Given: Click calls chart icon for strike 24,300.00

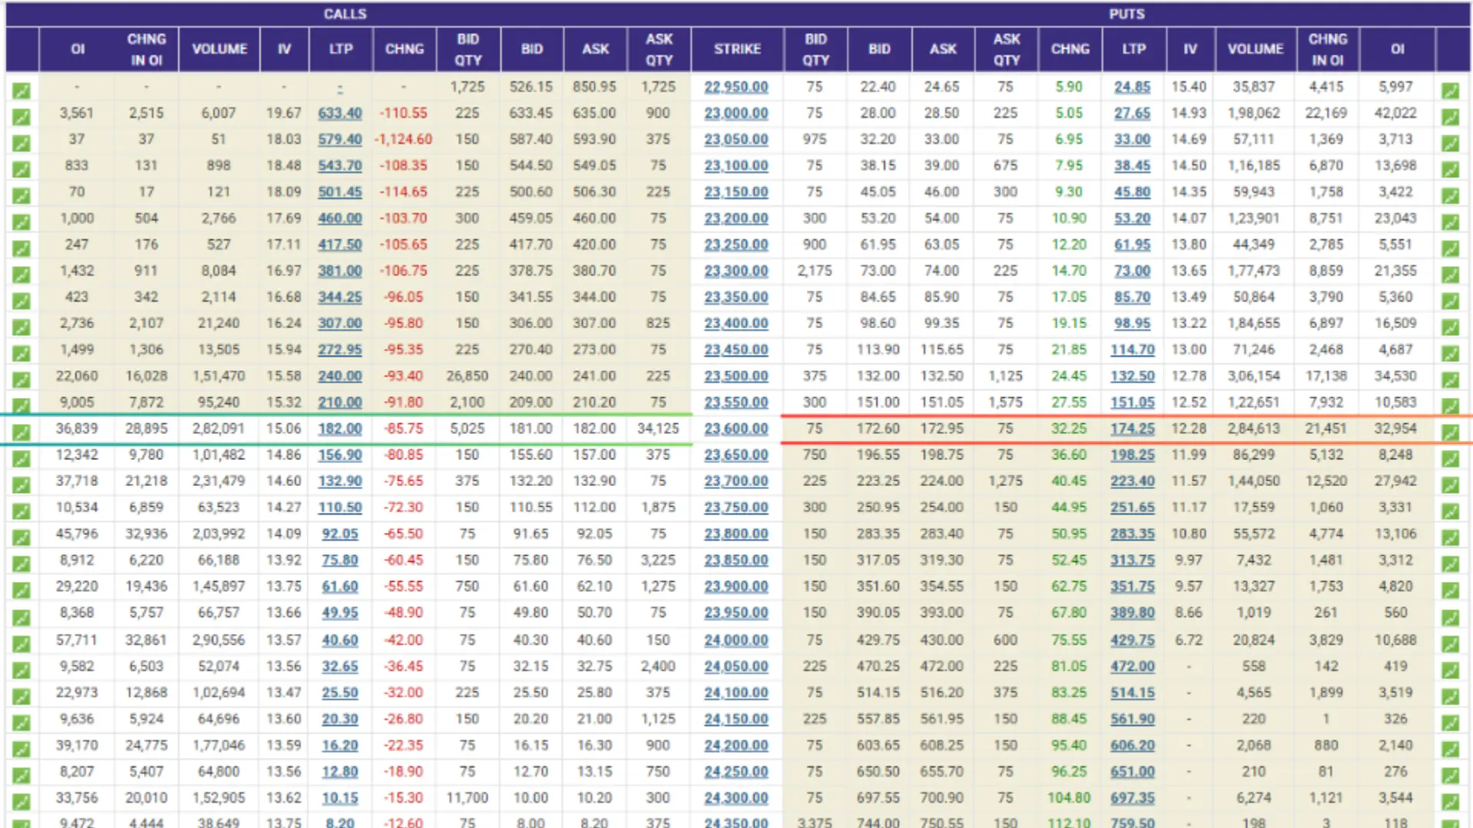Looking at the screenshot, I should [x=21, y=802].
